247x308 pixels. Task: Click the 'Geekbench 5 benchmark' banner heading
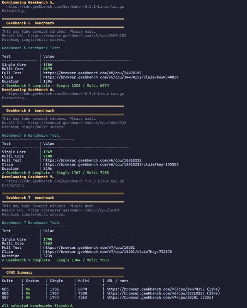coord(30,23)
